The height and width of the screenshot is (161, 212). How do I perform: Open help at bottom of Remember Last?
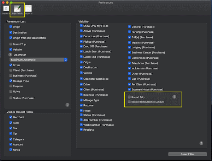point(67,105)
